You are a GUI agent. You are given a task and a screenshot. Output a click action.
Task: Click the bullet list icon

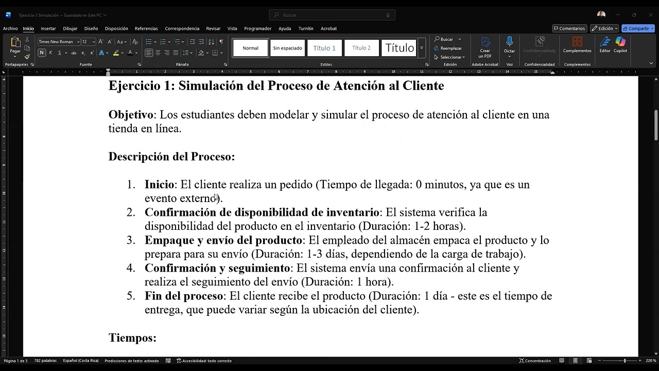click(149, 42)
